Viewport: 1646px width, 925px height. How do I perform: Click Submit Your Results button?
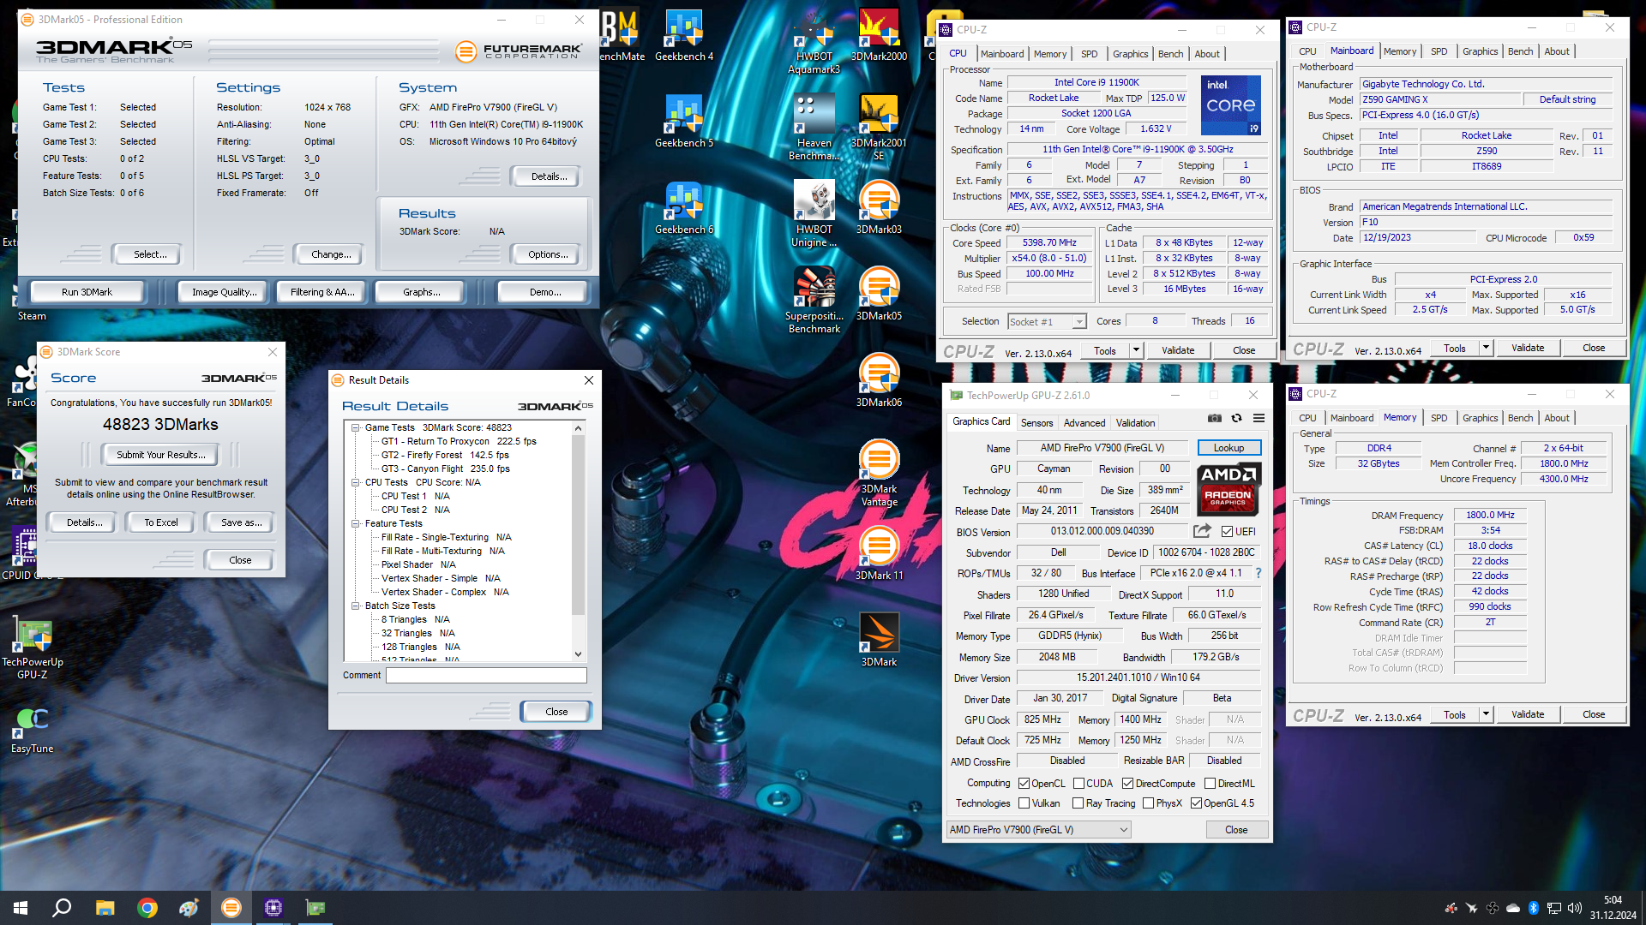160,455
